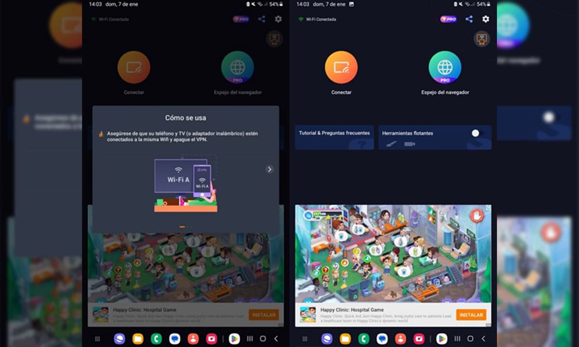This screenshot has height=347, width=579.
Task: Click Wi-Fi Conectada status on the left screen
Action: coord(110,19)
